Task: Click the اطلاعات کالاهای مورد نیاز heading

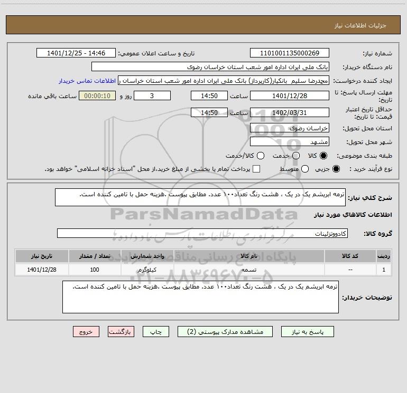Action: tap(353, 215)
